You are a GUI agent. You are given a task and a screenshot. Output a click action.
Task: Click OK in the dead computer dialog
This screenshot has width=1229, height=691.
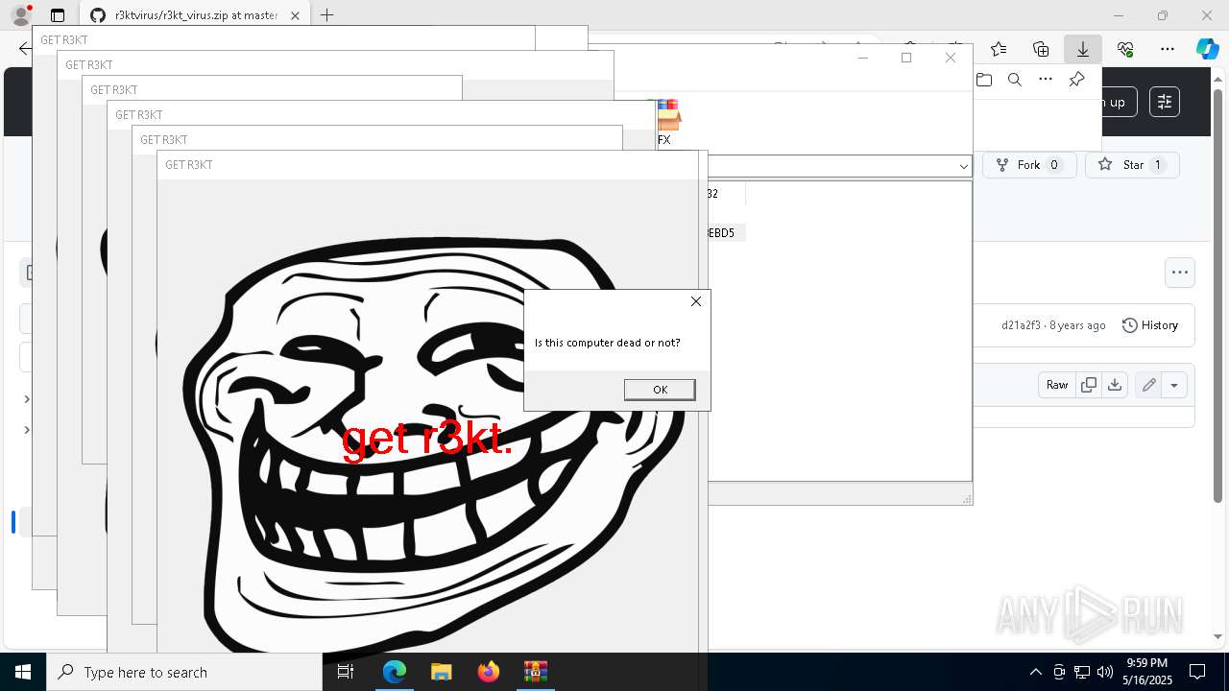660,389
